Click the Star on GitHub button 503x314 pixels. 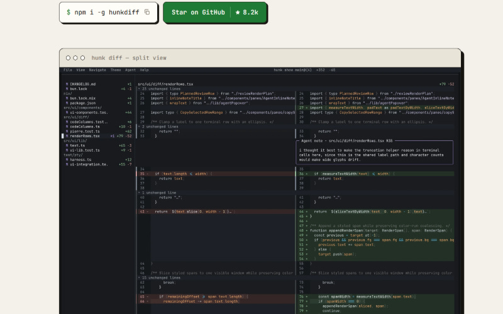coord(215,13)
